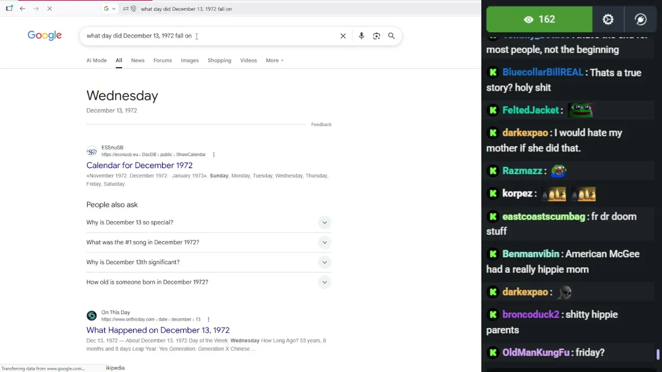Expand Why is December 13 so special
The height and width of the screenshot is (372, 662).
(x=208, y=222)
